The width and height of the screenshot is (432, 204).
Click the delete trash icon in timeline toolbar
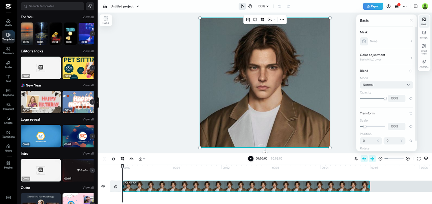(113, 158)
